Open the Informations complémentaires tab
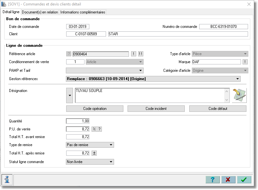258x190 pixels. point(83,12)
